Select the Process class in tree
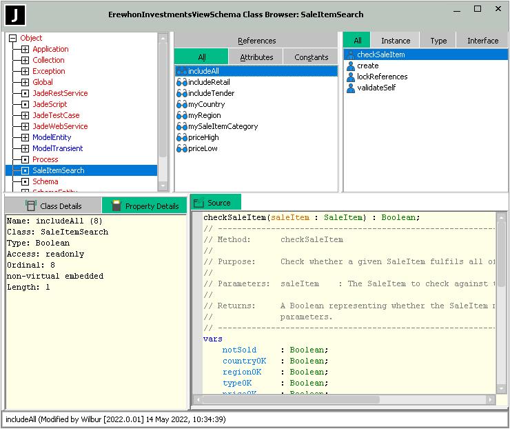Screen dimensions: 510x429 (45, 159)
